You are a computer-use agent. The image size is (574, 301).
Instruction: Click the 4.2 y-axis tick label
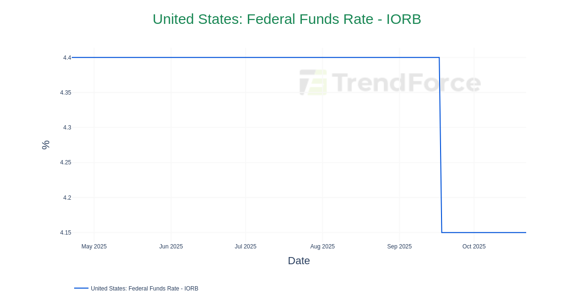pyautogui.click(x=67, y=198)
